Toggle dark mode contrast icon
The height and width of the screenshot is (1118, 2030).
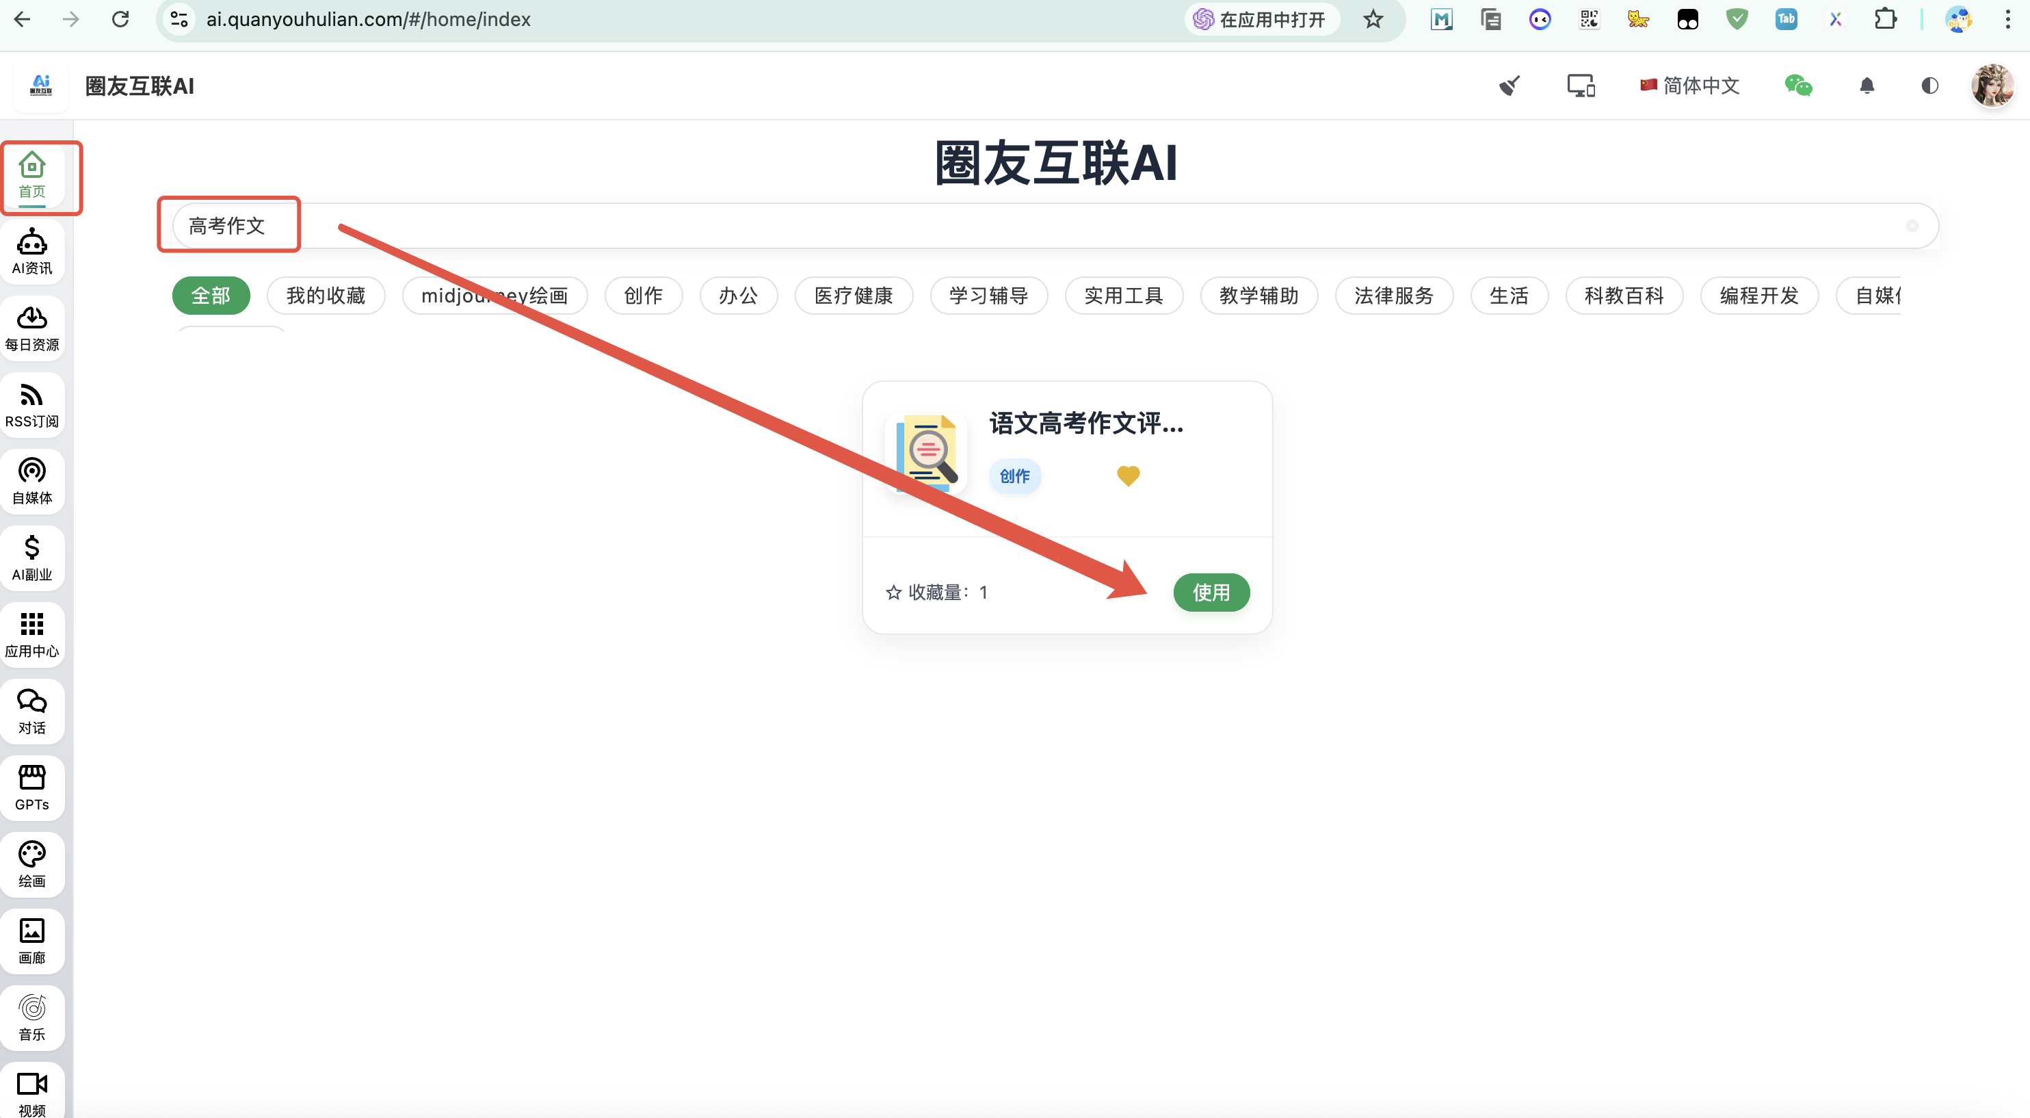pyautogui.click(x=1929, y=85)
